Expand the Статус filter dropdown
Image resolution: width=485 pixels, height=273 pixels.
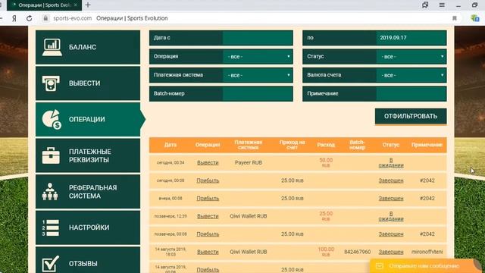point(411,56)
